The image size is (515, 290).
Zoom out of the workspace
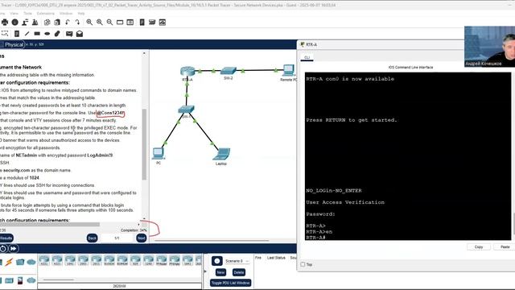point(109,23)
